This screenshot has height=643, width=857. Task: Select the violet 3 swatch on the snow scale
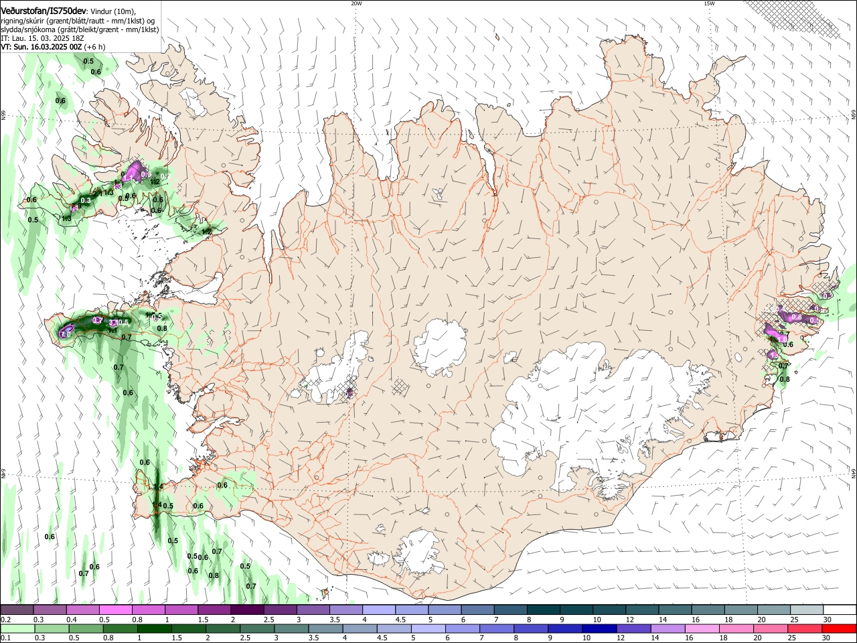point(313,610)
